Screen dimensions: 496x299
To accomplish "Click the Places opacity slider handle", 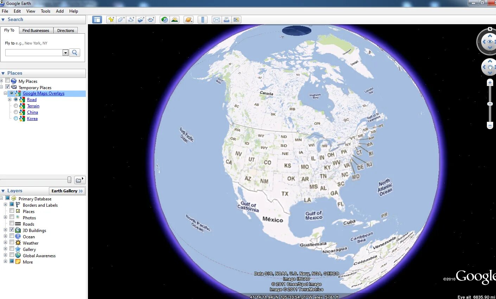I will click(69, 180).
